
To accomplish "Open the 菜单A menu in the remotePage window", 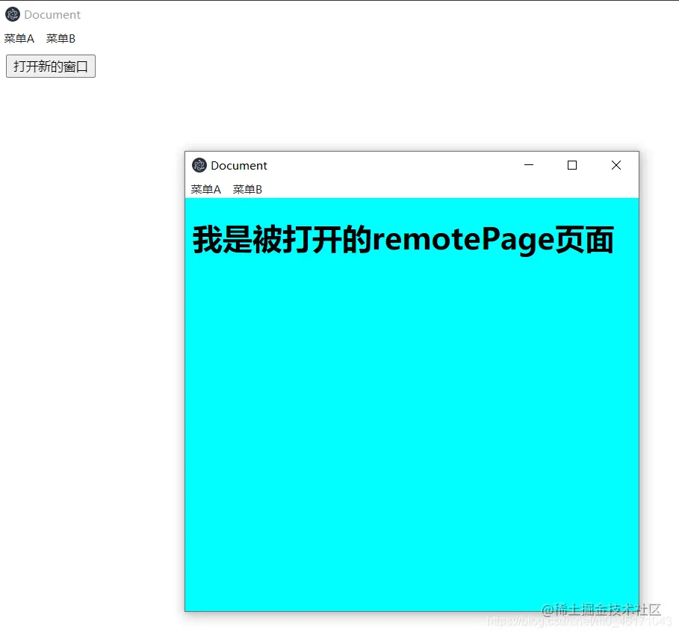I will (x=205, y=189).
